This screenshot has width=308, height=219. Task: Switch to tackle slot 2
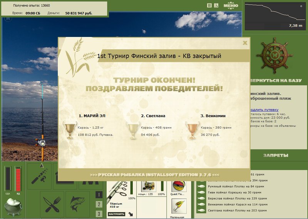tap(99, 204)
